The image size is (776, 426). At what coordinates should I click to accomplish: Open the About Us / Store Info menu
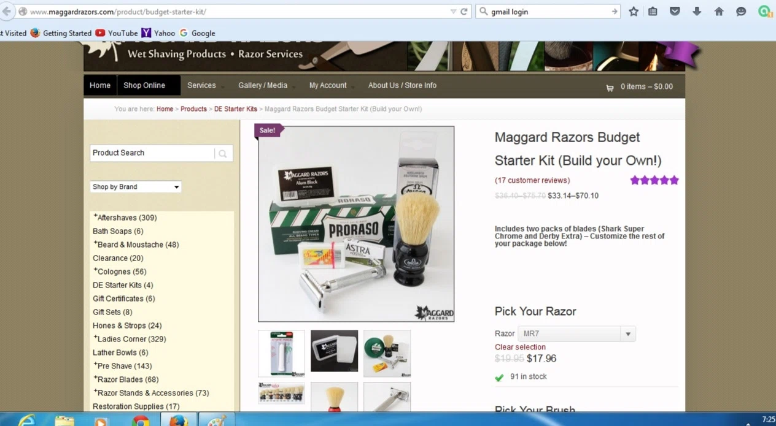click(x=402, y=85)
